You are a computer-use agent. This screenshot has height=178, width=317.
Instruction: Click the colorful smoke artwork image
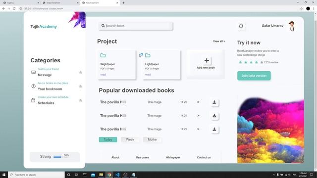click(270, 130)
